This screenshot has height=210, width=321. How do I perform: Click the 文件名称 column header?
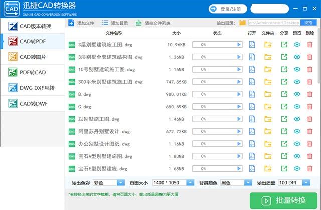(x=114, y=33)
